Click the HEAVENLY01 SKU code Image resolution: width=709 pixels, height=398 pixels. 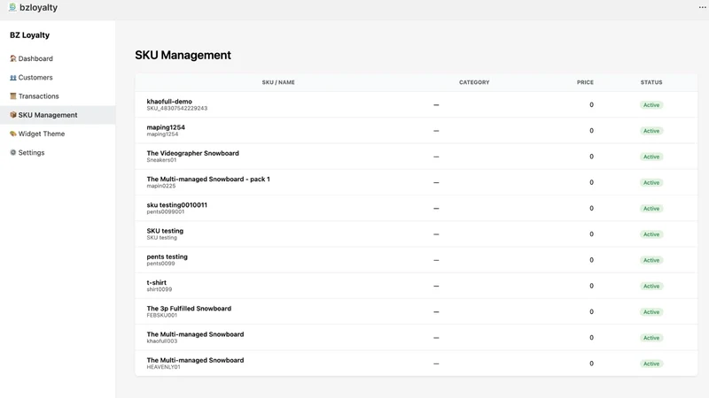(x=163, y=367)
